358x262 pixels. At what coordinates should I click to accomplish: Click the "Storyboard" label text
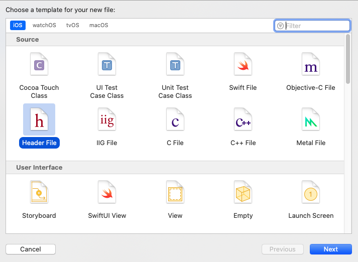click(39, 216)
